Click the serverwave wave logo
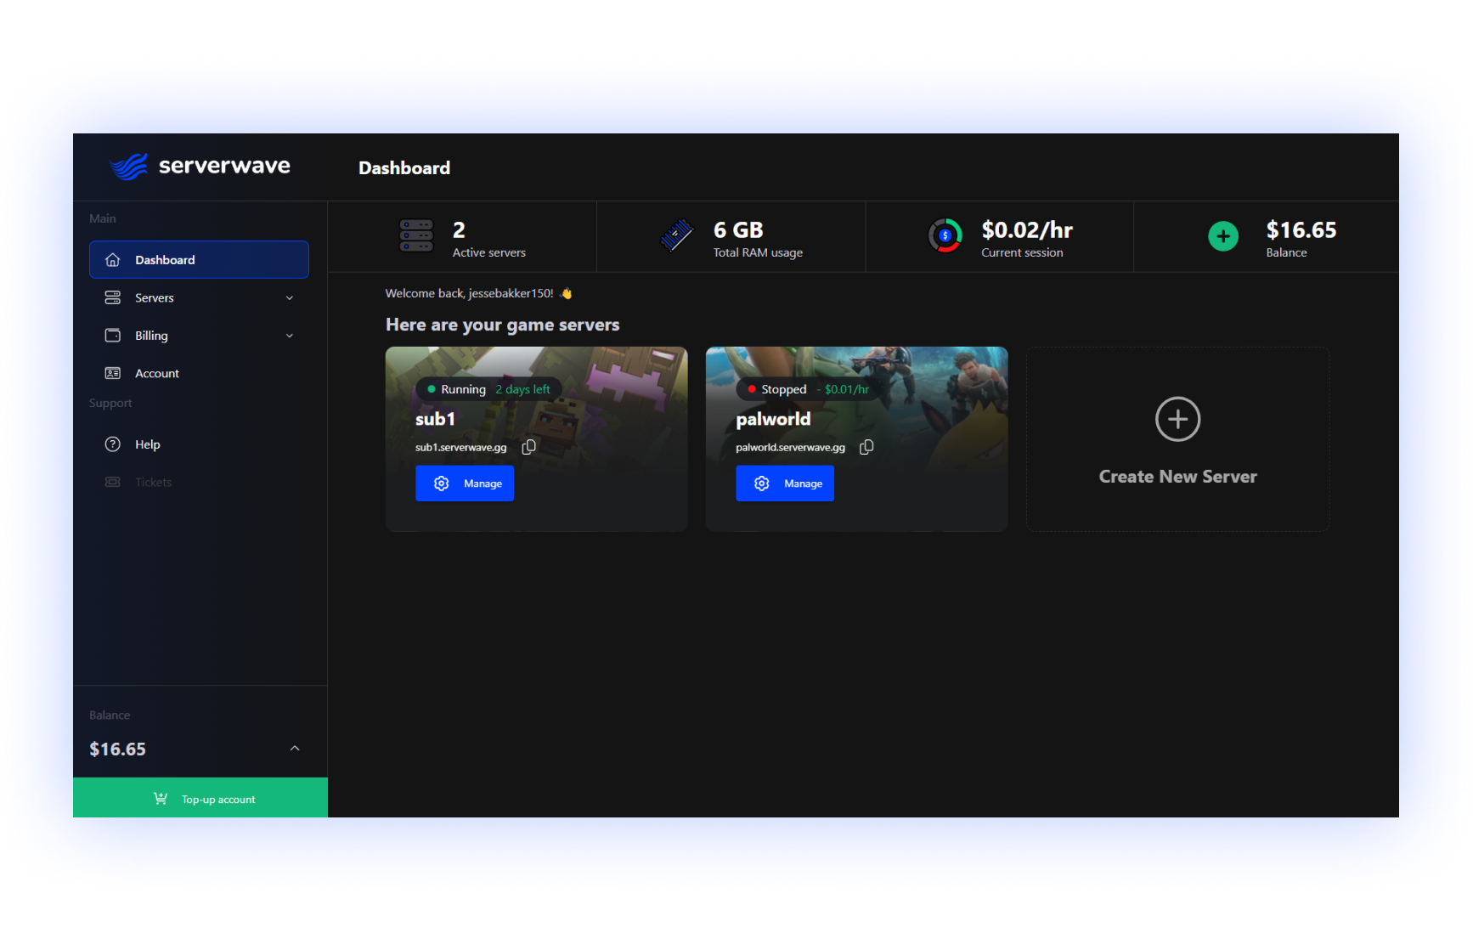The width and height of the screenshot is (1473, 950). click(130, 165)
